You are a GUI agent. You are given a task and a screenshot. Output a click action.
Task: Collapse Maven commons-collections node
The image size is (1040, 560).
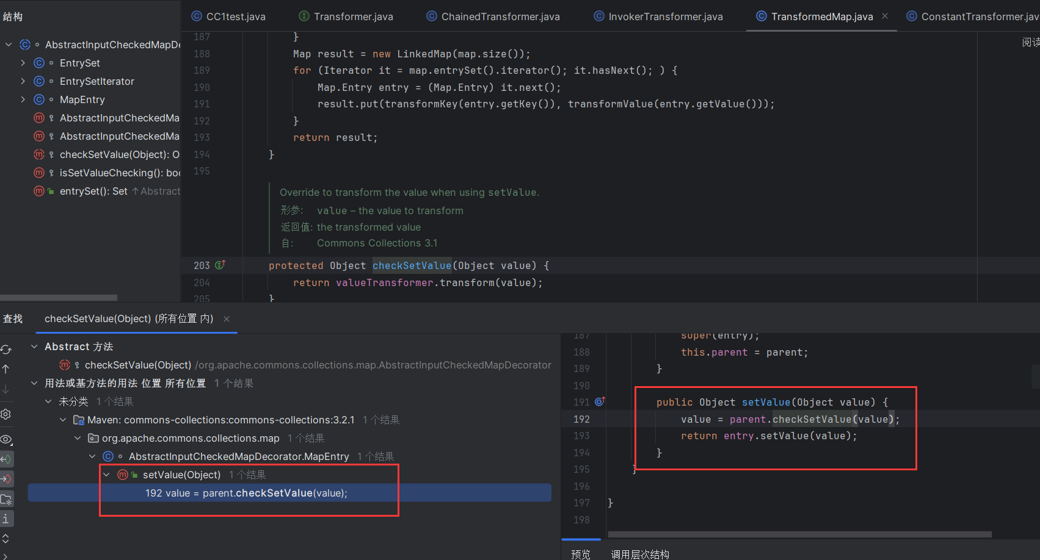coord(63,420)
